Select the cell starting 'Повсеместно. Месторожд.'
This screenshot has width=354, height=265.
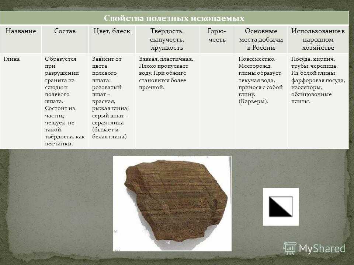[x=261, y=101]
